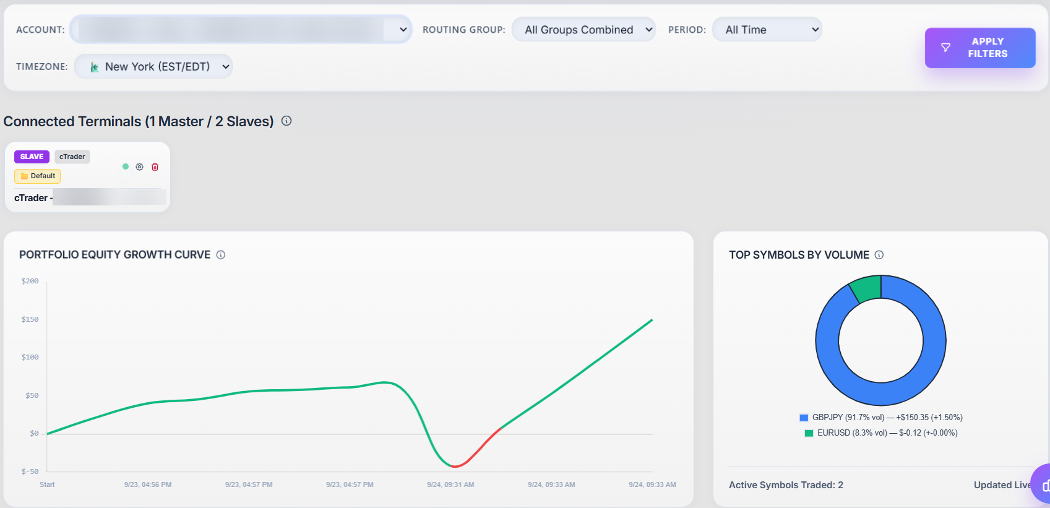Click the $150 y-axis label
Screen dimensions: 1050x508
click(x=30, y=319)
